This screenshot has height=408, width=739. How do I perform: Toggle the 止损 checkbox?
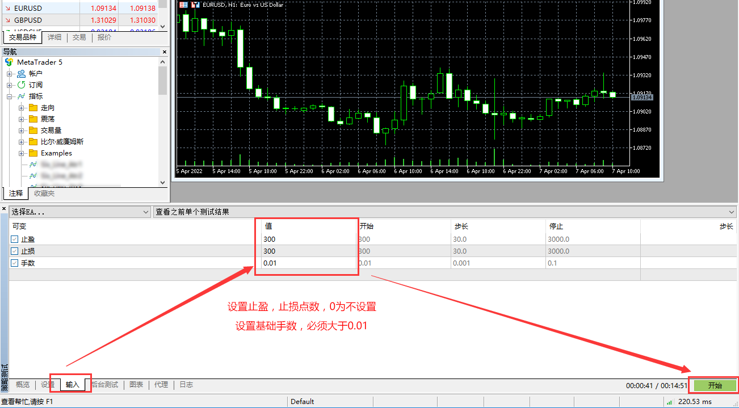[x=15, y=251]
